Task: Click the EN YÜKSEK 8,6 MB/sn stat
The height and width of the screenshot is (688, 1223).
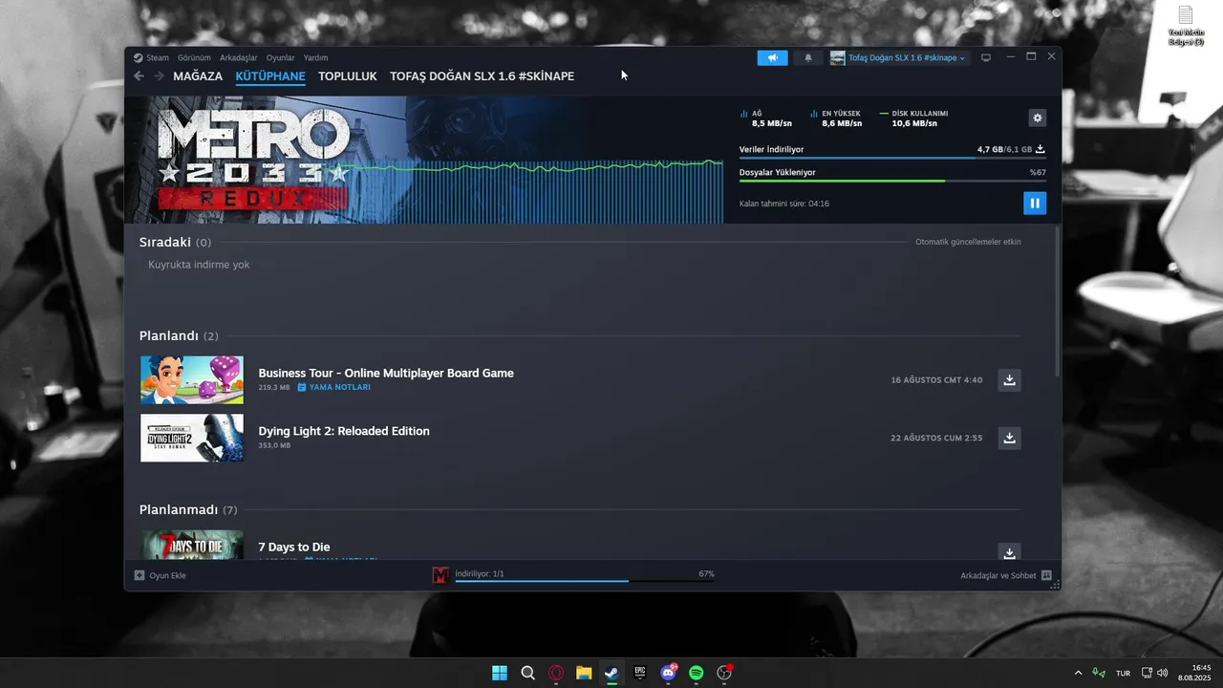Action: (x=836, y=118)
